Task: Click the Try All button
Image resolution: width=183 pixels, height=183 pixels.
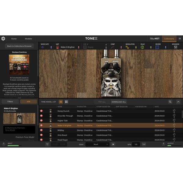Action: [x=102, y=102]
